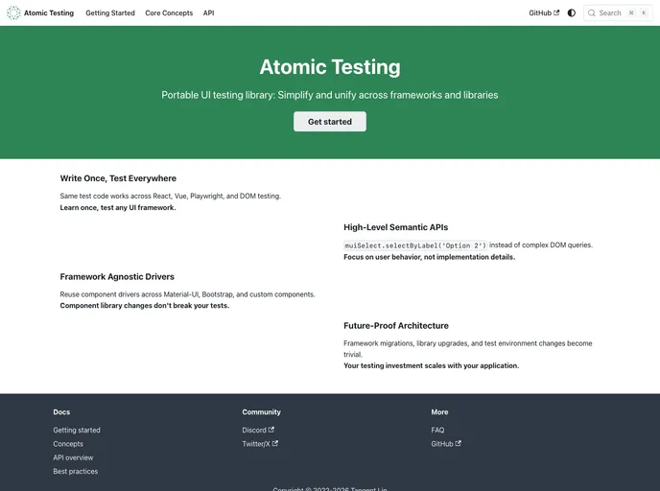Open the footer FAQ link

(437, 430)
